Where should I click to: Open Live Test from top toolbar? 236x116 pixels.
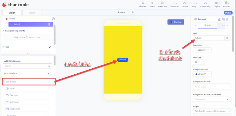pos(143,4)
